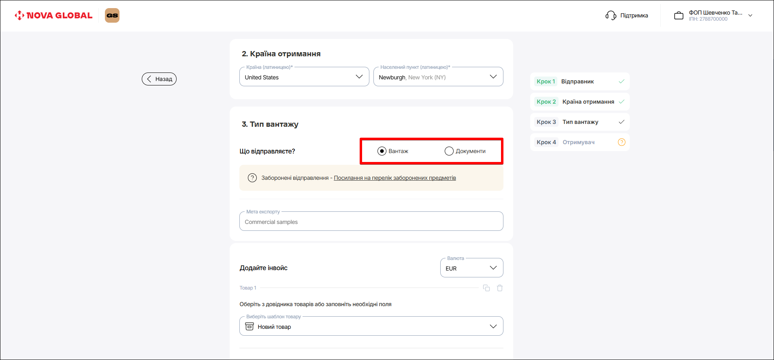Click the support headset icon
The image size is (774, 360).
[x=610, y=15]
